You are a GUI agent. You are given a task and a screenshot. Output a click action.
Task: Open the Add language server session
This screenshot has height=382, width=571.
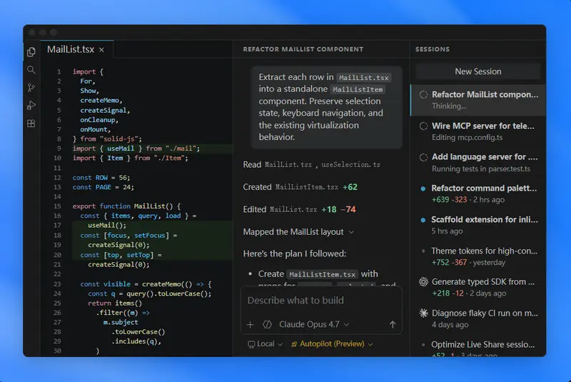[x=477, y=162]
